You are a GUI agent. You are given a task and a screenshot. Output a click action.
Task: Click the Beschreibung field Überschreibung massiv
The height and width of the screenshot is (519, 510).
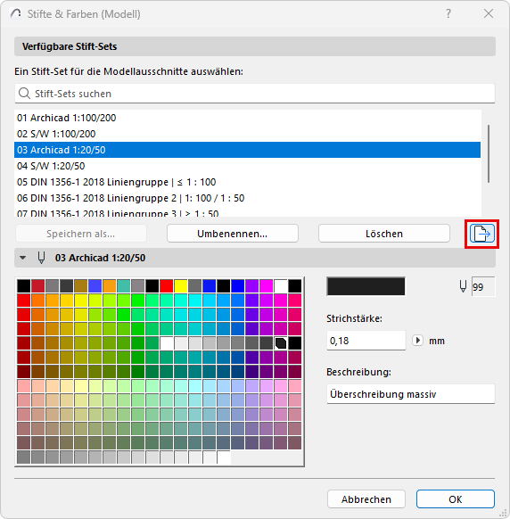(411, 394)
